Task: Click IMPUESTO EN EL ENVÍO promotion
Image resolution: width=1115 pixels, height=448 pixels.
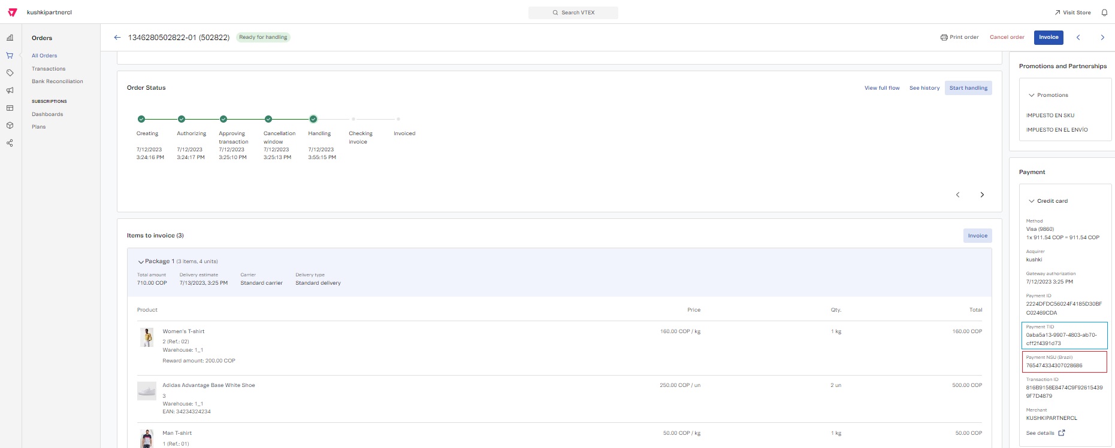Action: [x=1057, y=130]
